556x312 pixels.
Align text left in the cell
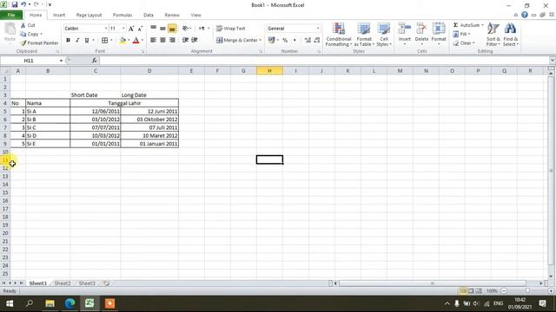tap(153, 40)
